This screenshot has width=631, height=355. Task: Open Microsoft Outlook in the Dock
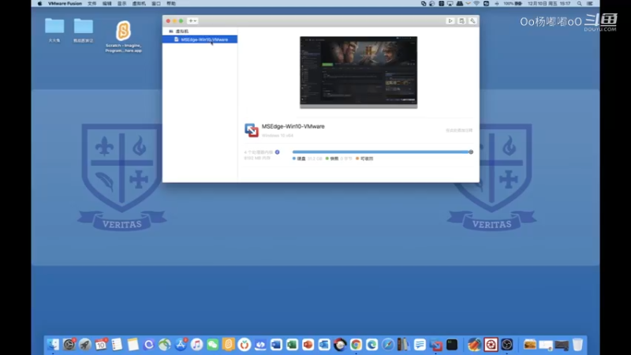(x=324, y=345)
